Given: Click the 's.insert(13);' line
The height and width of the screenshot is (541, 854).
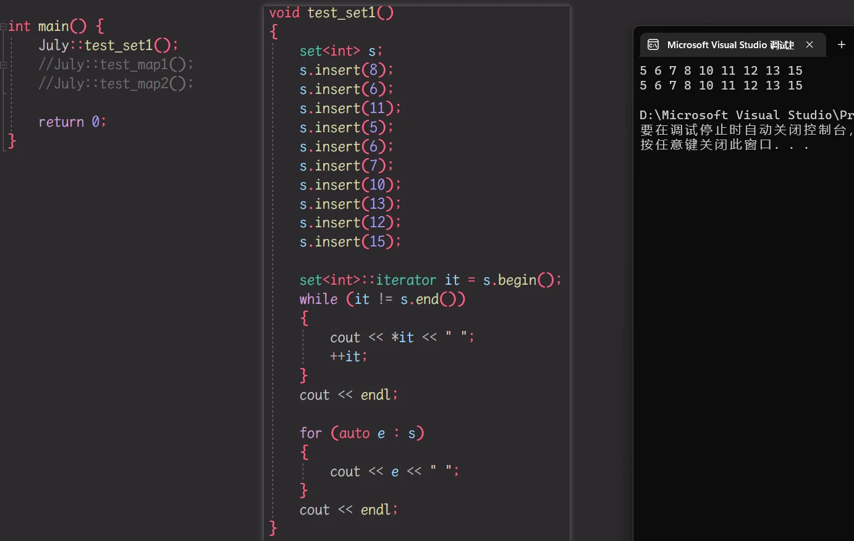Looking at the screenshot, I should click(350, 204).
